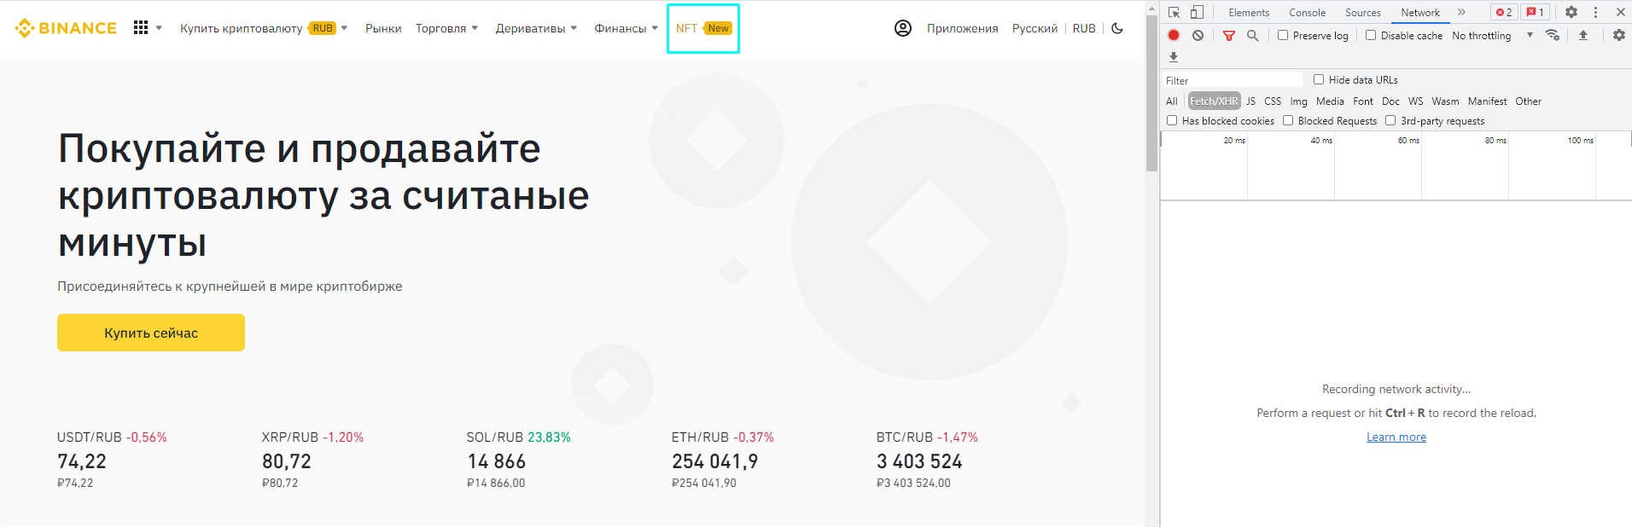Image resolution: width=1632 pixels, height=527 pixels.
Task: Clear the network log icon
Action: [x=1198, y=35]
